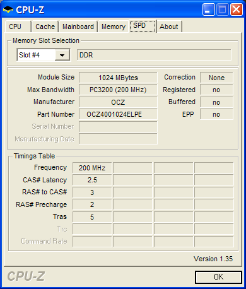This screenshot has height=289, width=246.
Task: Click the 200 MHz frequency cell
Action: [x=92, y=168]
